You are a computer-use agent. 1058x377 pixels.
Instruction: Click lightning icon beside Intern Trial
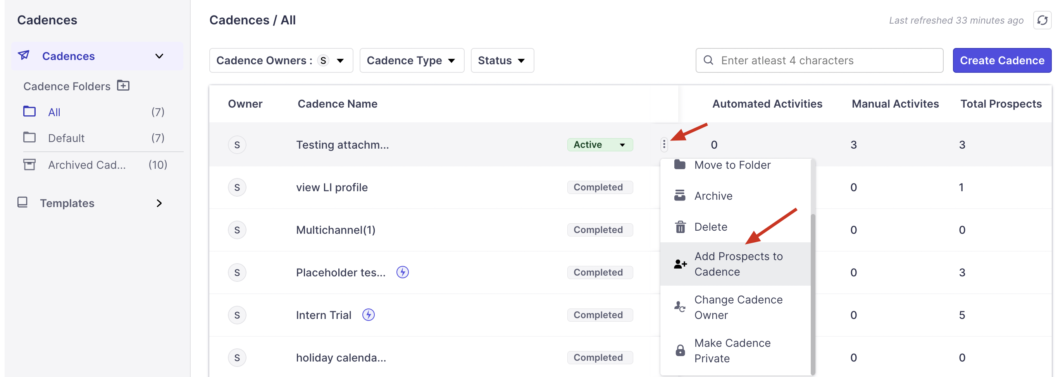click(368, 315)
